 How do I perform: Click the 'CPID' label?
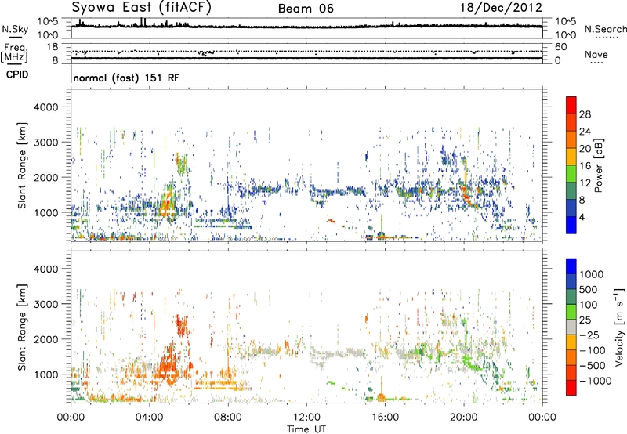(17, 74)
